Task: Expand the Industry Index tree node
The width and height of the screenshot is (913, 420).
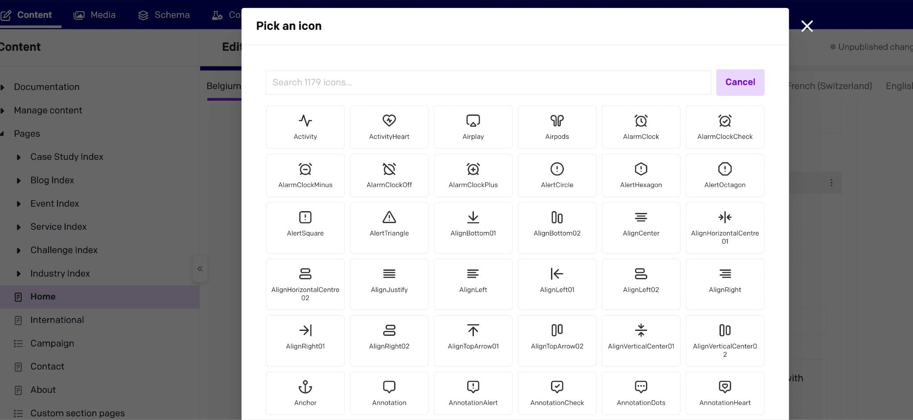Action: pos(19,274)
